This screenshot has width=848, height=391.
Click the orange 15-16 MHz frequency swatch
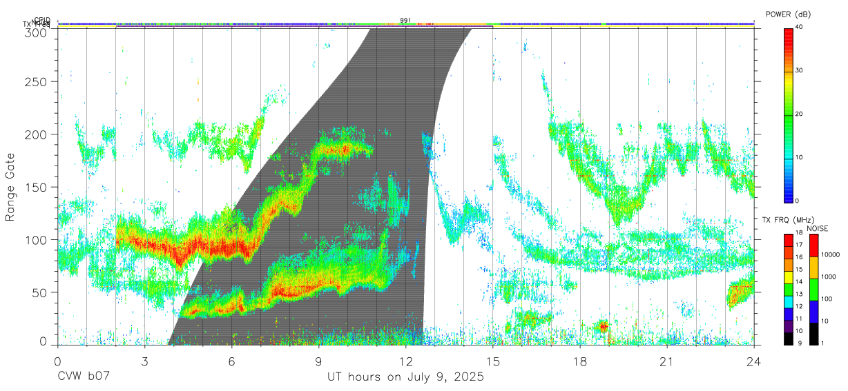[788, 265]
